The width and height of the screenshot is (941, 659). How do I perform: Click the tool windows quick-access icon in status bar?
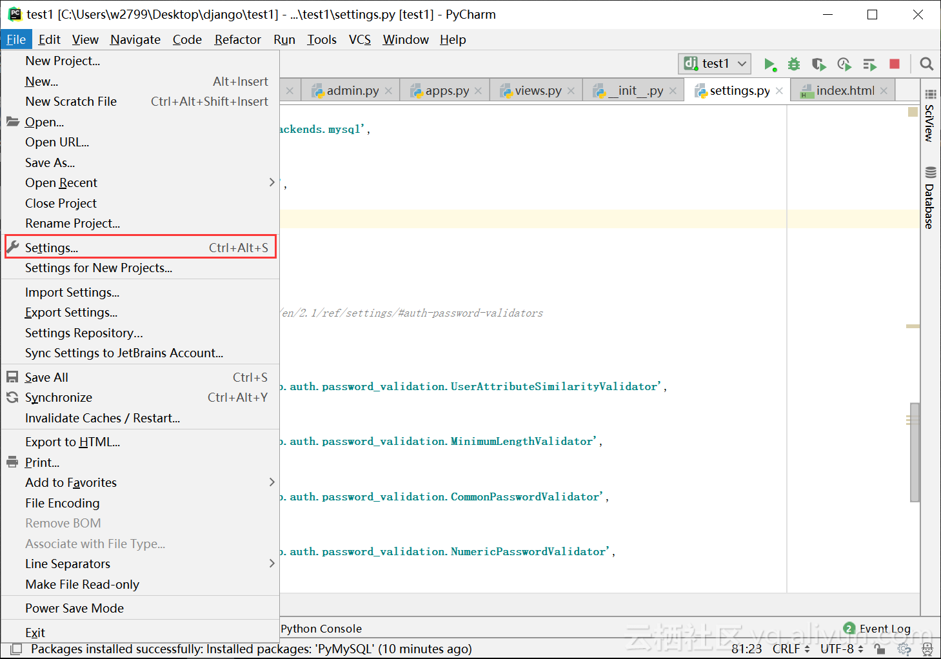click(17, 649)
